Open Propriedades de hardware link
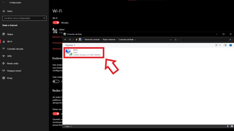 57,43
